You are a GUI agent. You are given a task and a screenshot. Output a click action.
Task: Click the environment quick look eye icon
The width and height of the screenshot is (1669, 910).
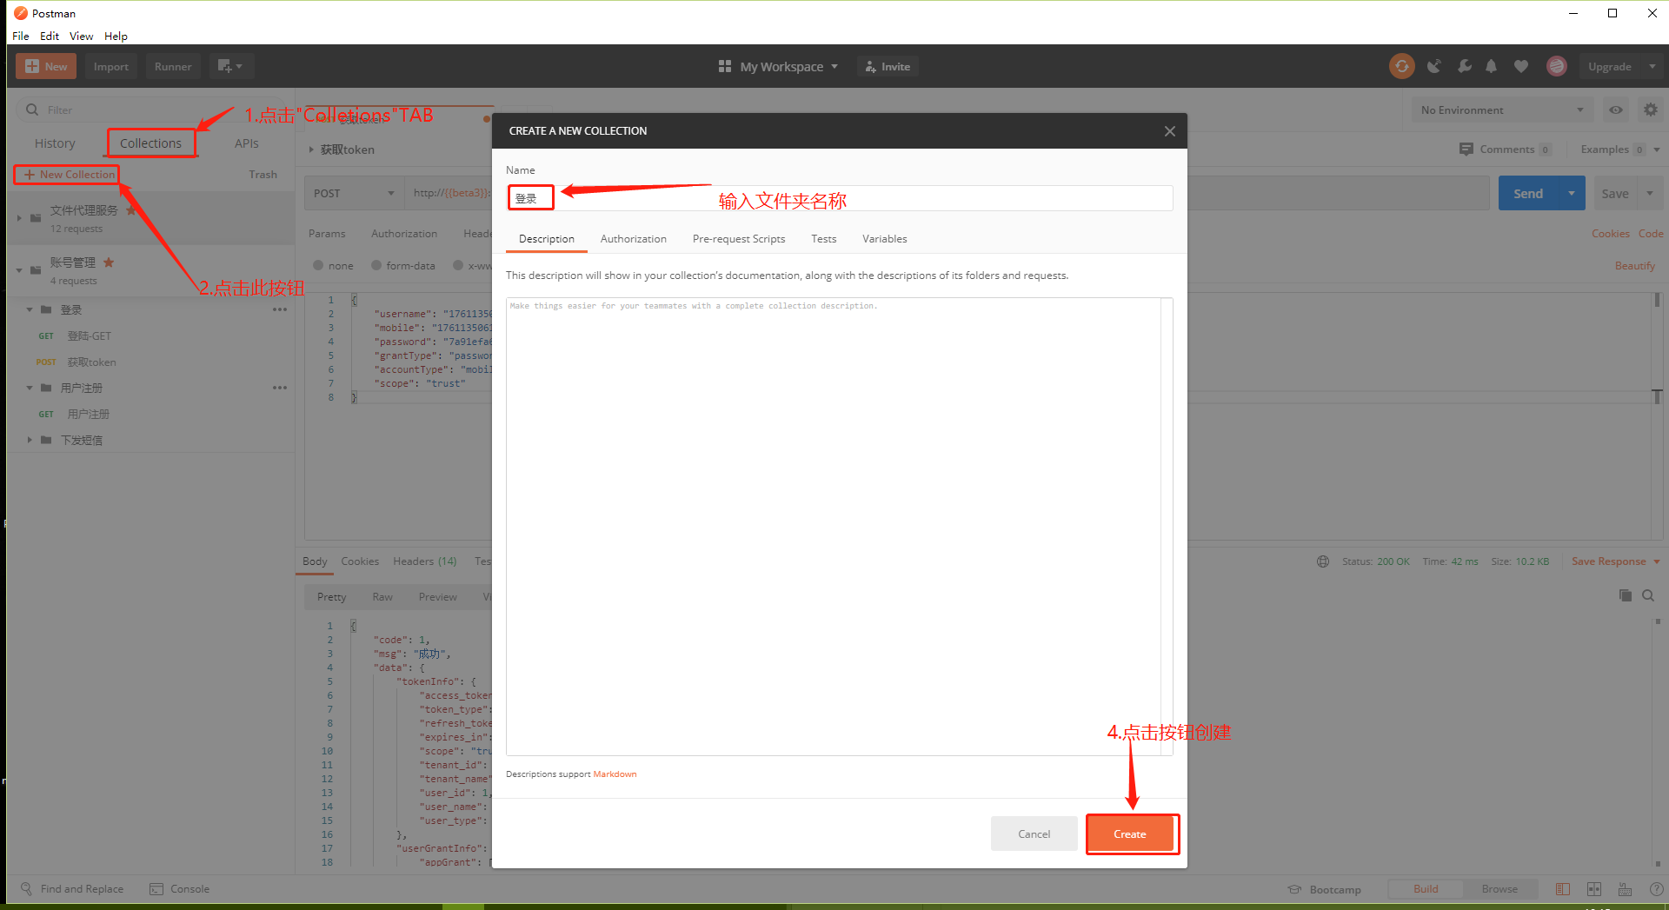[1616, 110]
